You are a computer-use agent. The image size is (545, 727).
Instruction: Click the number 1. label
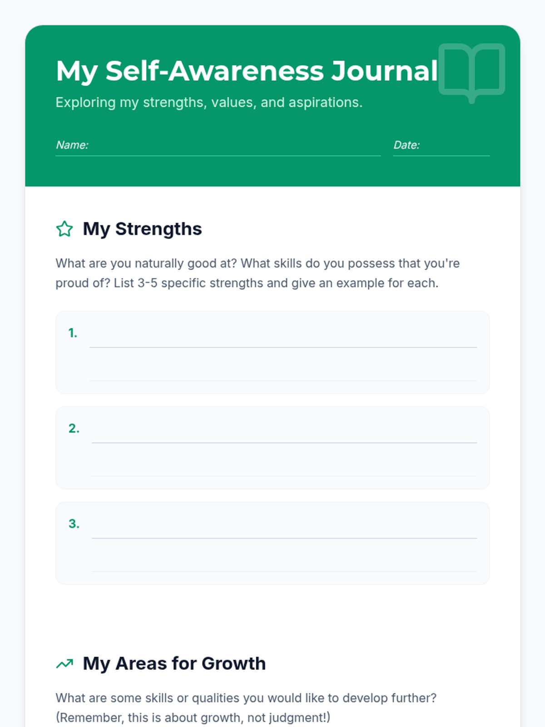(73, 333)
